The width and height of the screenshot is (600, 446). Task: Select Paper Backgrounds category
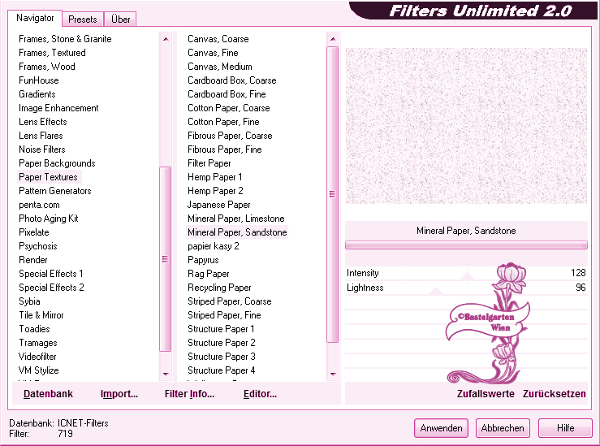point(57,163)
